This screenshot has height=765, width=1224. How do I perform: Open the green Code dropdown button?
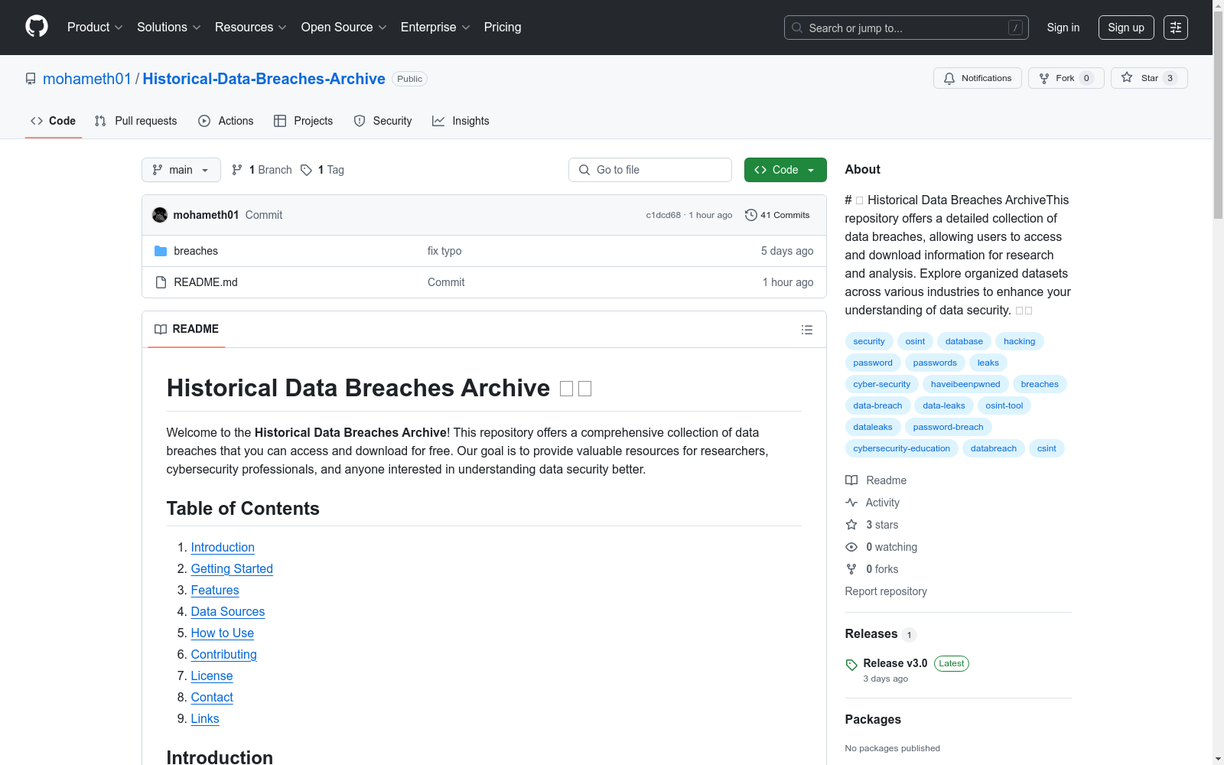[x=786, y=170]
